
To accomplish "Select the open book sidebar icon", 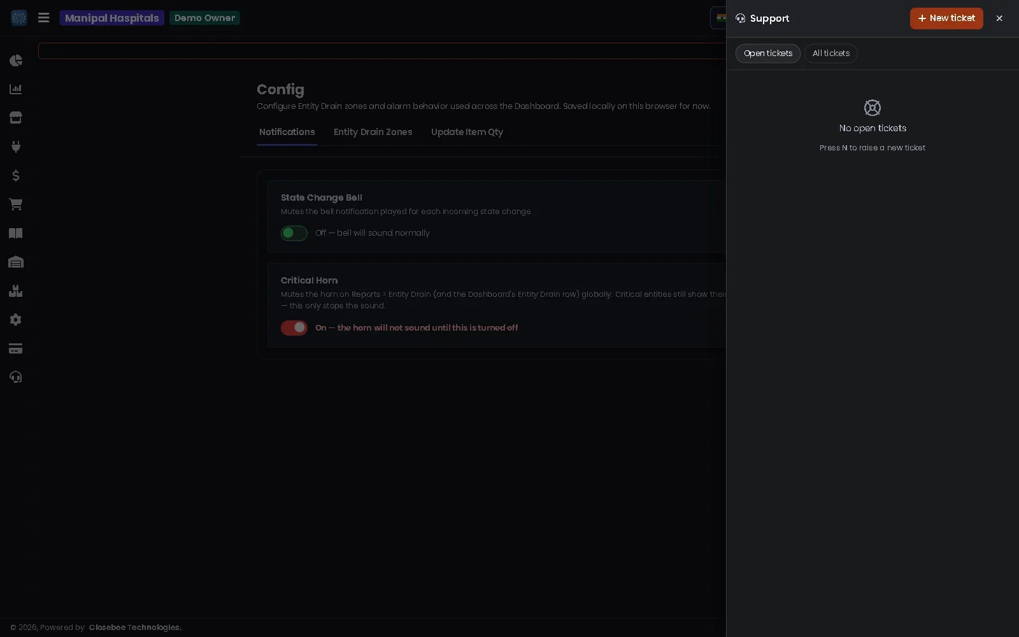I will (16, 233).
